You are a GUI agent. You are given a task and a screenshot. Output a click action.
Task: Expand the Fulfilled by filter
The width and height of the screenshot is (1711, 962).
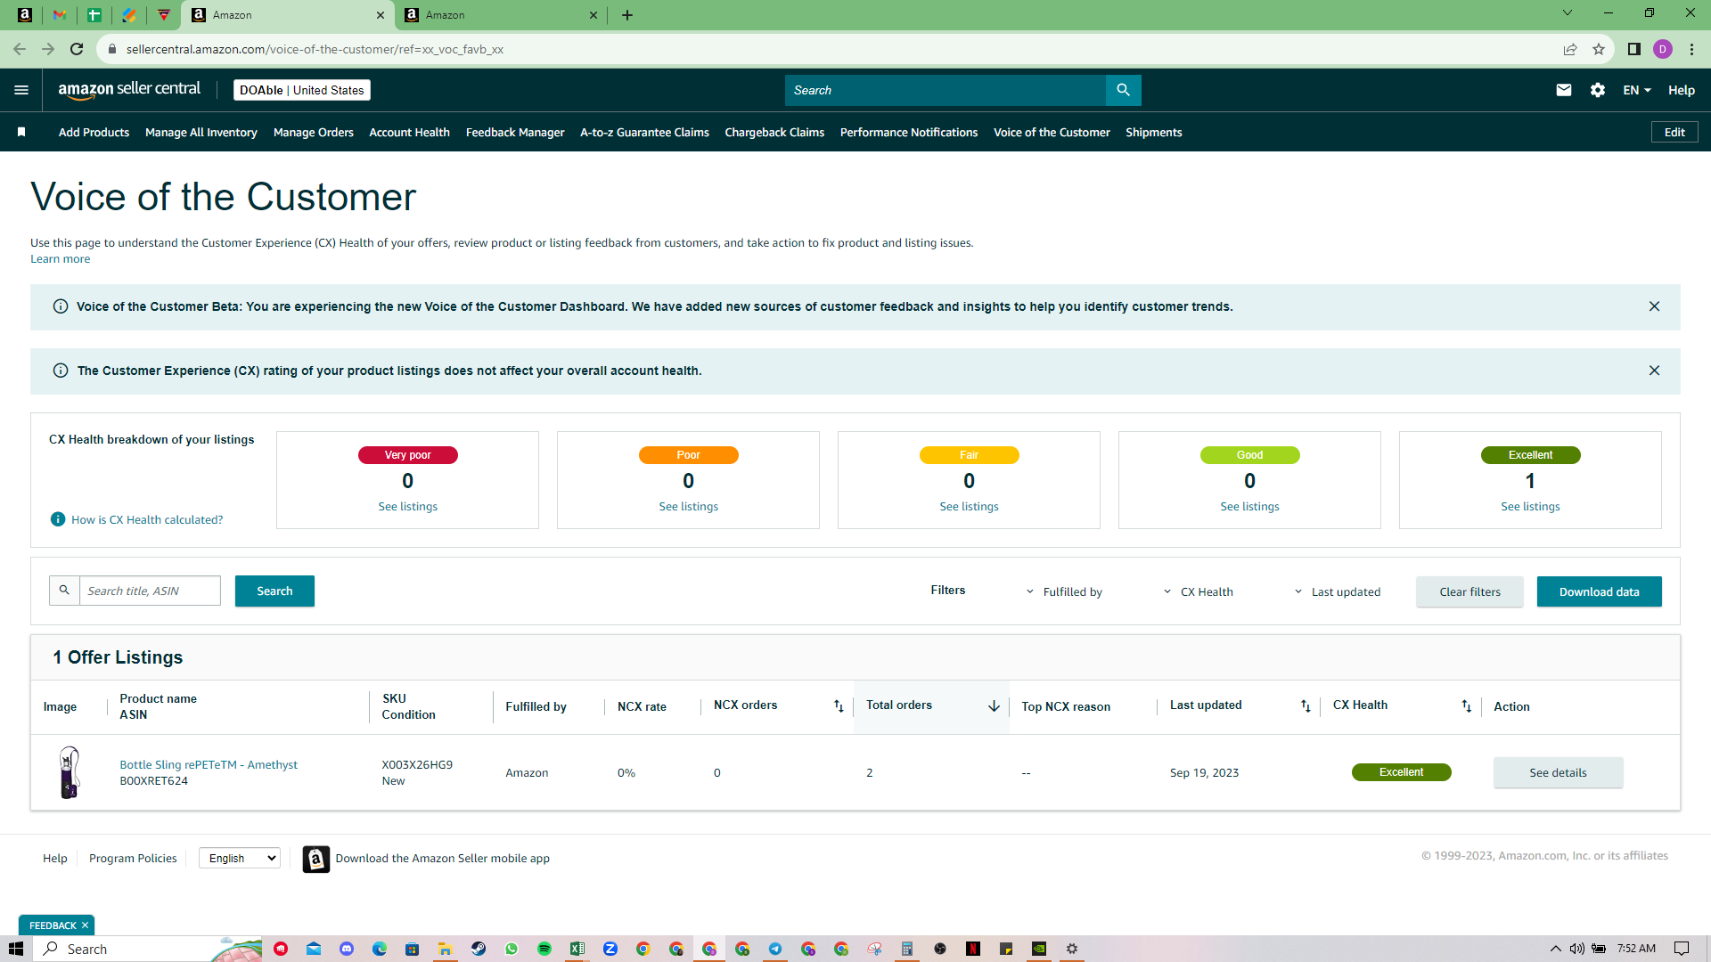click(1064, 591)
